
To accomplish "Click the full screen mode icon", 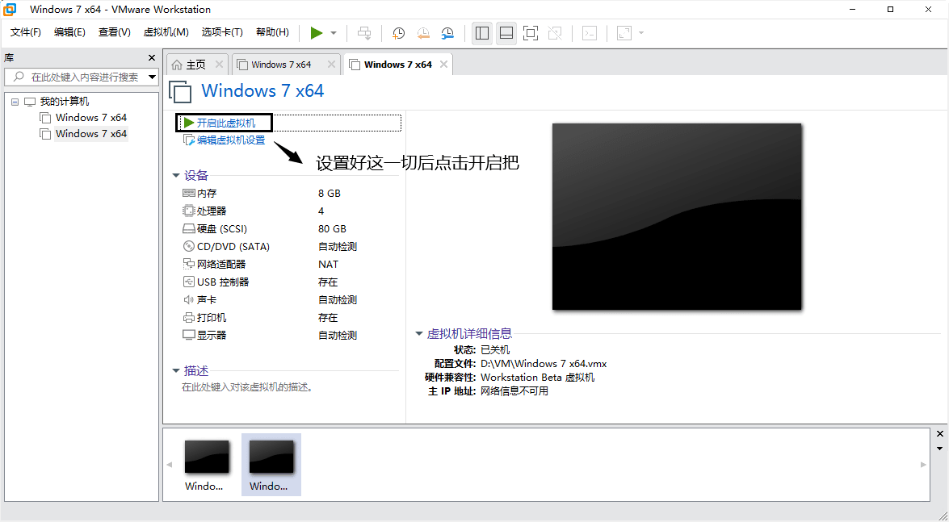I will pos(531,33).
